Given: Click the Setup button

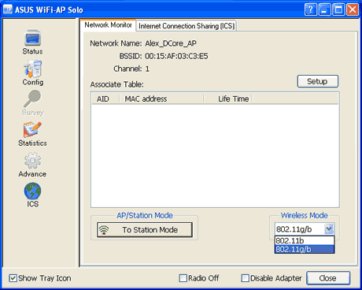Looking at the screenshot, I should pos(318,81).
